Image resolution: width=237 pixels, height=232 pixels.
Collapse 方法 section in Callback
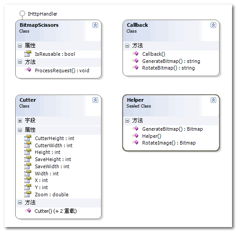click(x=127, y=46)
